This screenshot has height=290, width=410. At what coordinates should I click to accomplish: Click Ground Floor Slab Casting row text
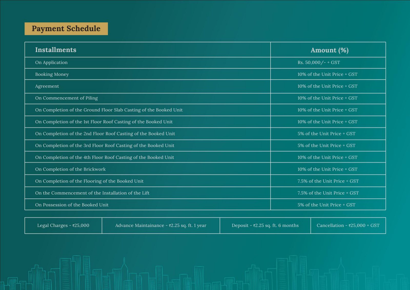click(x=109, y=110)
